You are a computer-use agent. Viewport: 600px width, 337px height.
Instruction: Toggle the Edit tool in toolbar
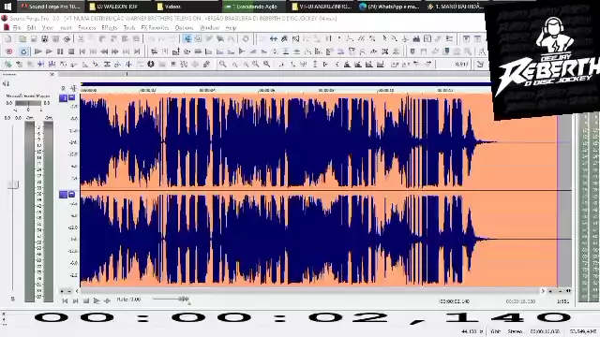[x=187, y=38]
